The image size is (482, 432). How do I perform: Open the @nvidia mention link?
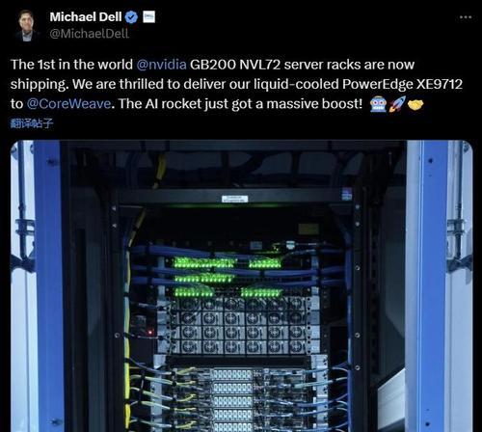tap(161, 65)
